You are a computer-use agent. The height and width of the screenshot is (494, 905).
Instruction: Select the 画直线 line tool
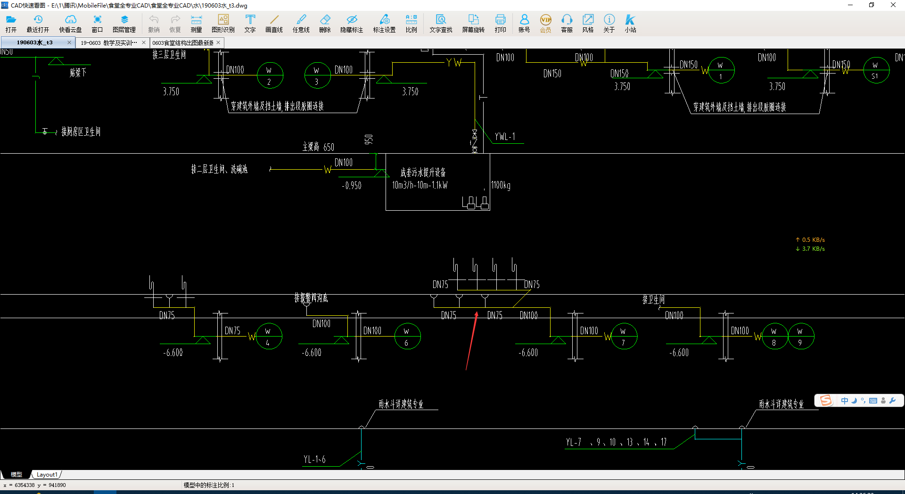coord(274,24)
